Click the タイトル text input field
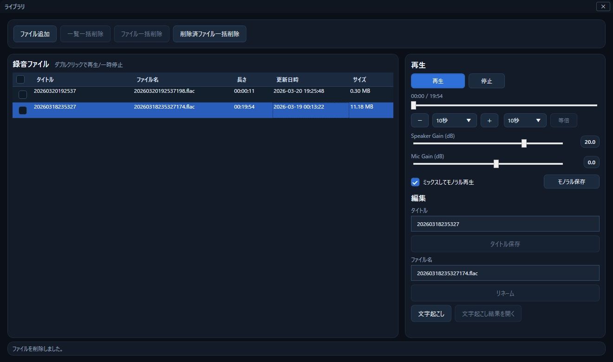 [x=505, y=224]
